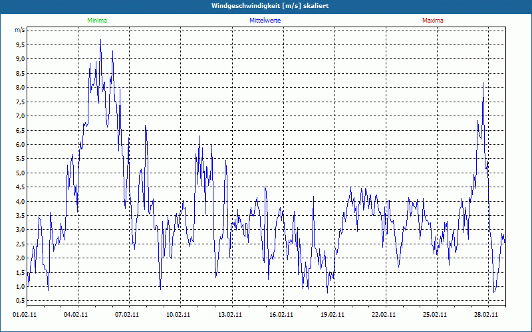Click the 4,5 y-axis value
Screen dimensions: 532x332
[21, 187]
